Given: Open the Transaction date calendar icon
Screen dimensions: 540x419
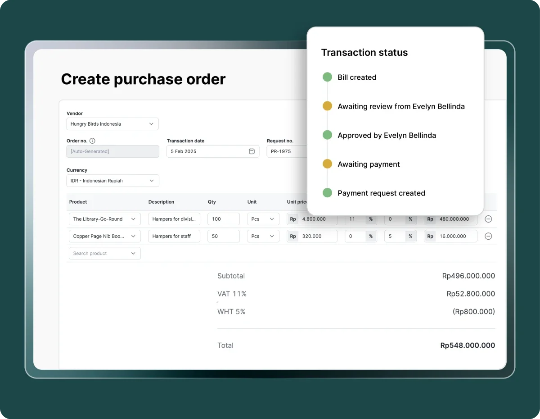Looking at the screenshot, I should pos(252,151).
